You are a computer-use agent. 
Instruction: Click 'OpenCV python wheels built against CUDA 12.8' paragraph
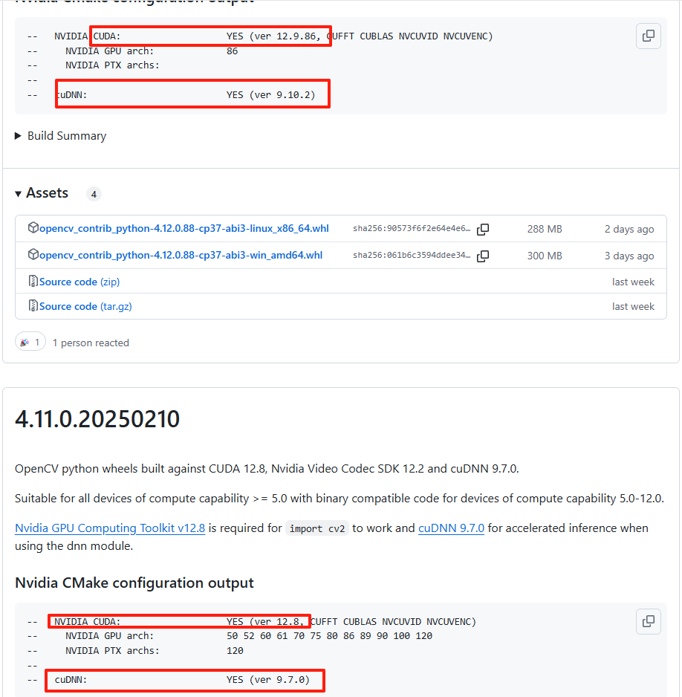pos(267,469)
